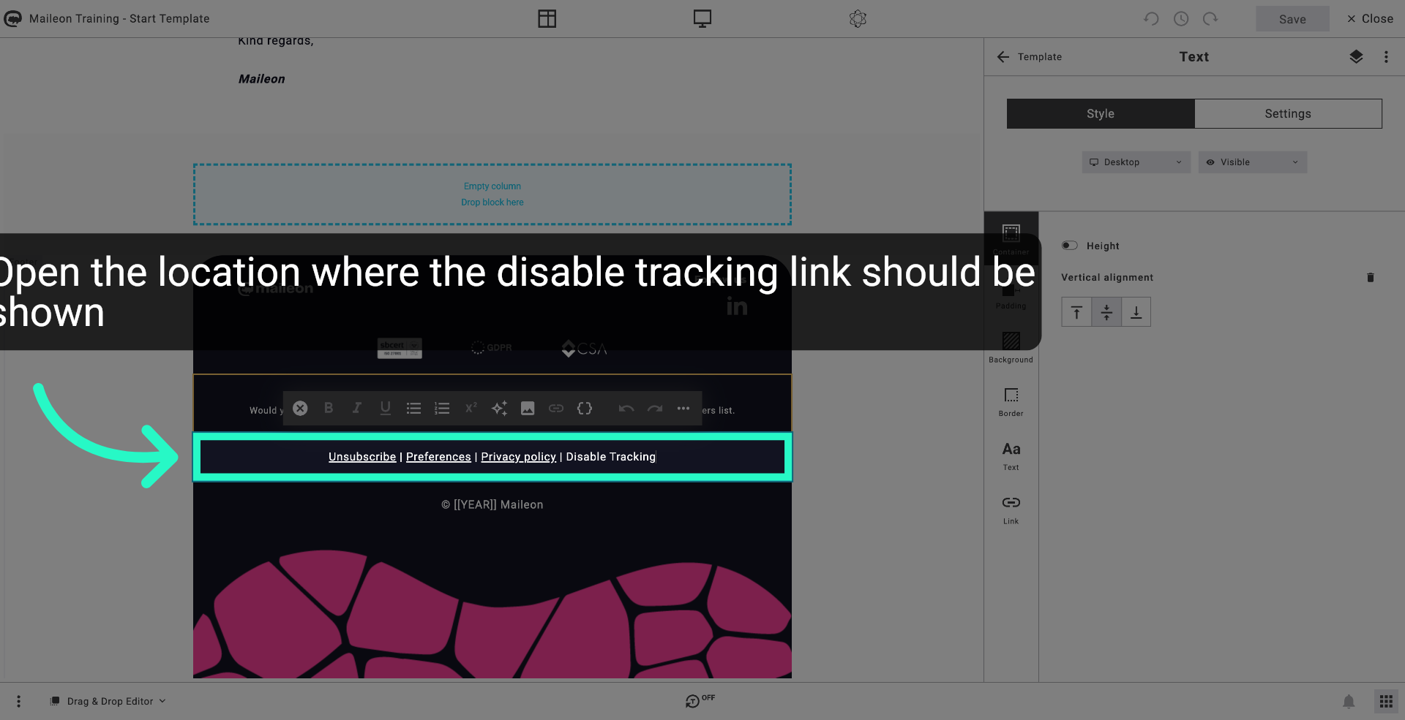Click the Vertical alignment label
The width and height of the screenshot is (1405, 720).
tap(1107, 278)
